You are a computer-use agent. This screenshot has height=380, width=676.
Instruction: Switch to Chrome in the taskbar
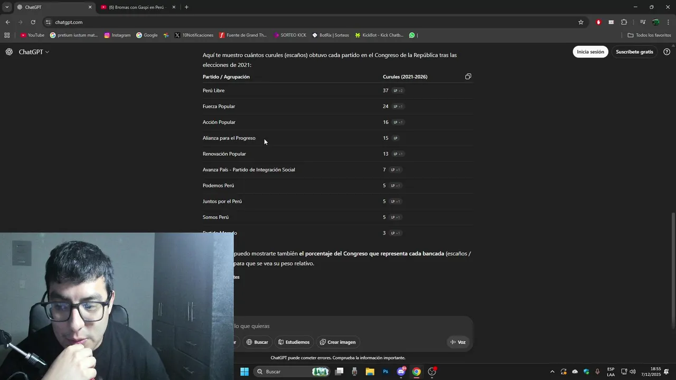coord(416,372)
